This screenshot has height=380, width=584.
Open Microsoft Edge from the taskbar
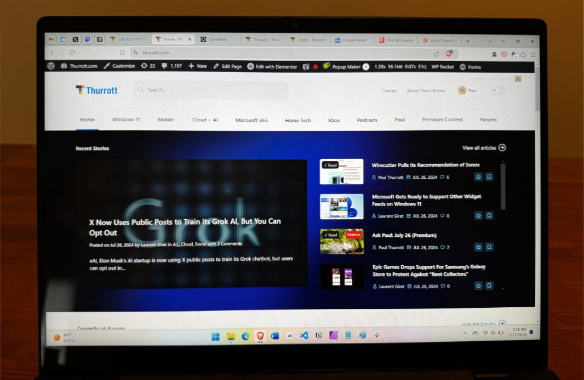tap(245, 336)
